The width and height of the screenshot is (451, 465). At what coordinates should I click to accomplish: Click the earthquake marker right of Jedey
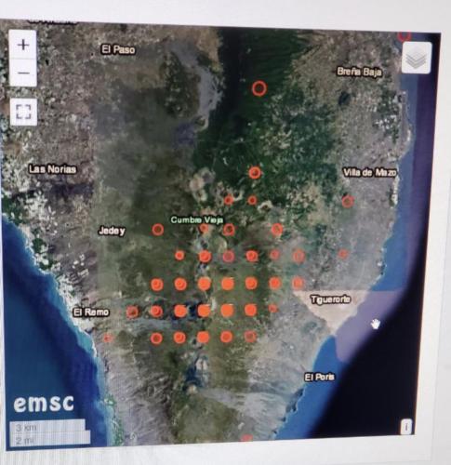tap(158, 230)
